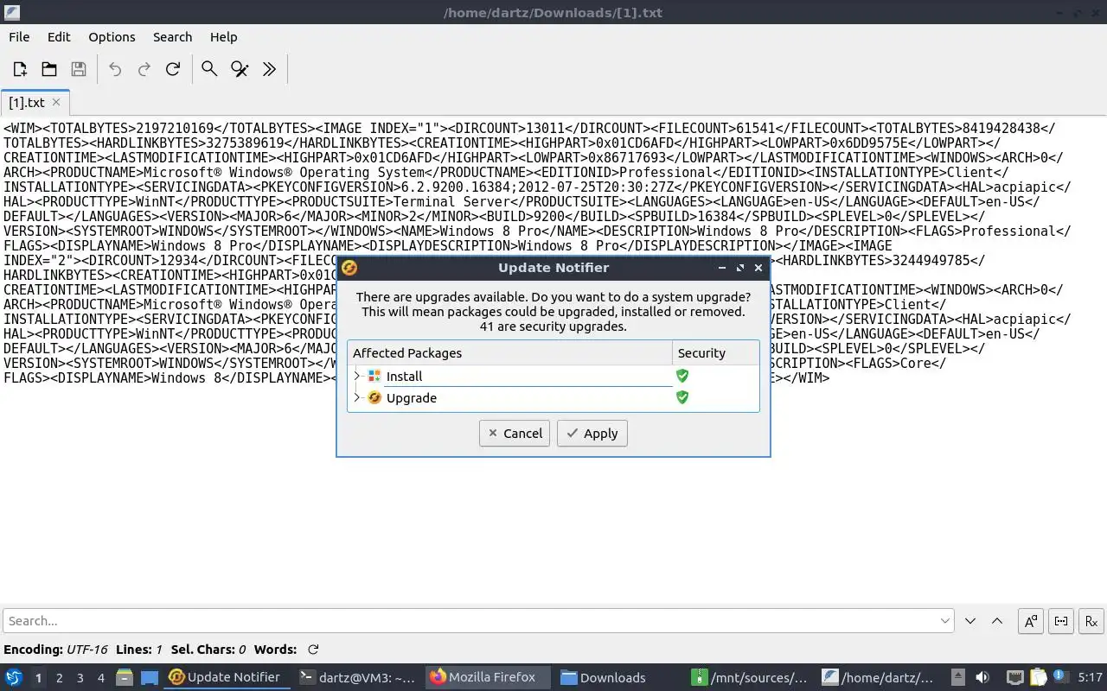This screenshot has height=691, width=1107.
Task: Expand the Install packages row
Action: pos(356,376)
